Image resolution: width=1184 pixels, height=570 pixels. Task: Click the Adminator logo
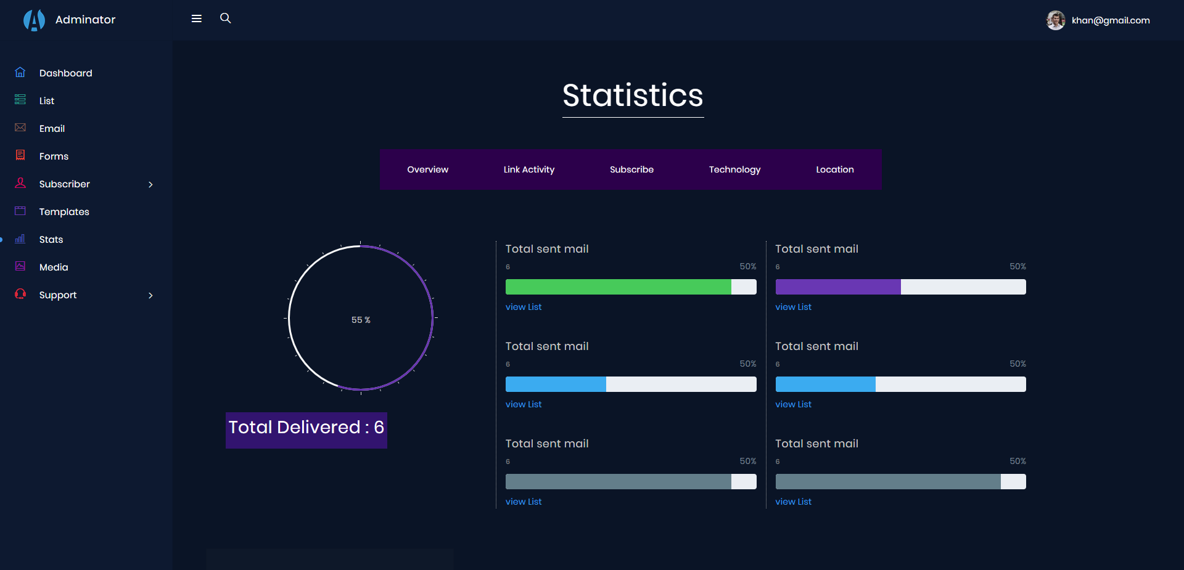coord(35,20)
